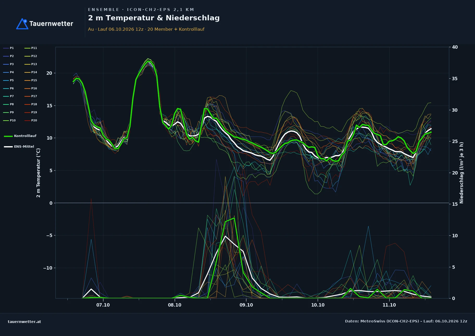Choose legend entry P20
This screenshot has height=336, width=475.
coord(31,121)
